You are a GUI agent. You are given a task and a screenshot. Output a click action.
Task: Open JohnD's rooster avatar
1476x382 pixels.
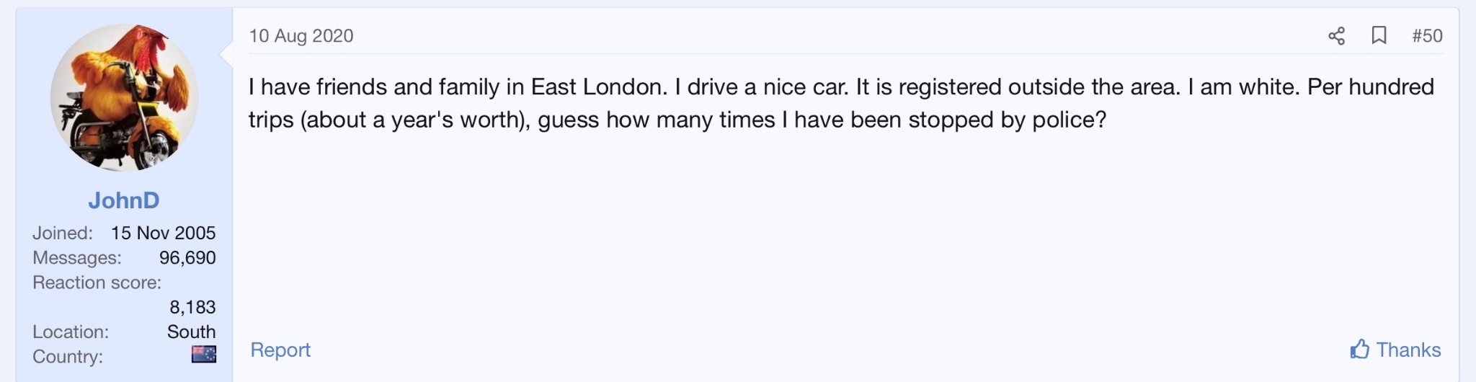[124, 97]
